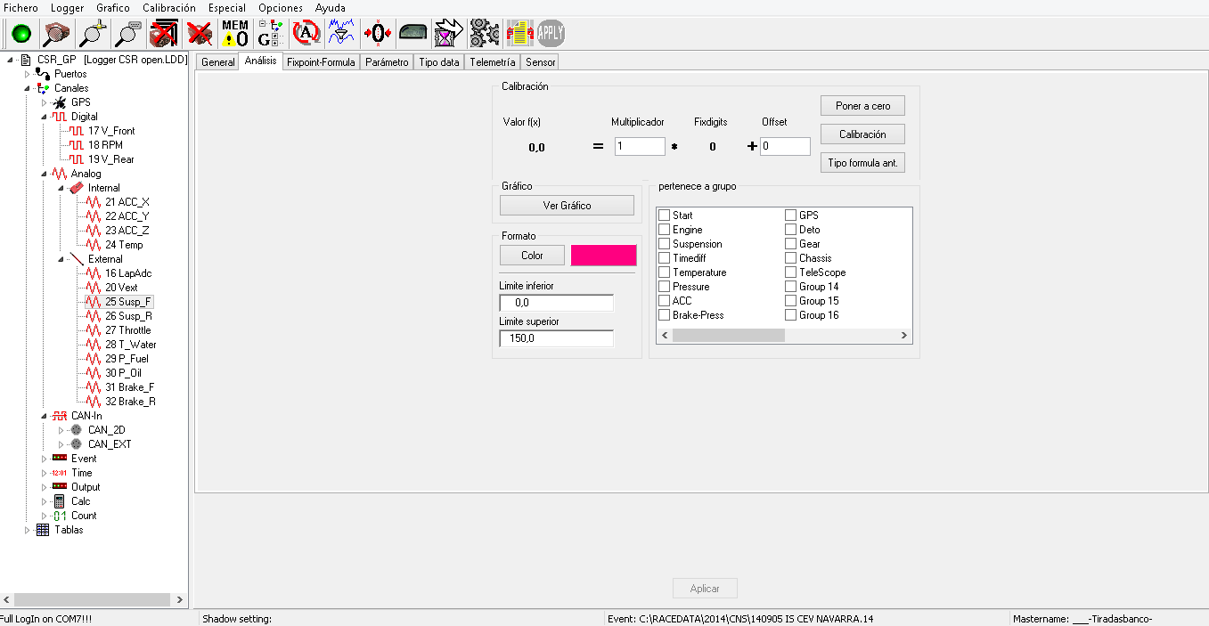Screen dimensions: 1209x626
Task: Click the Ver Gráfico button
Action: [567, 206]
